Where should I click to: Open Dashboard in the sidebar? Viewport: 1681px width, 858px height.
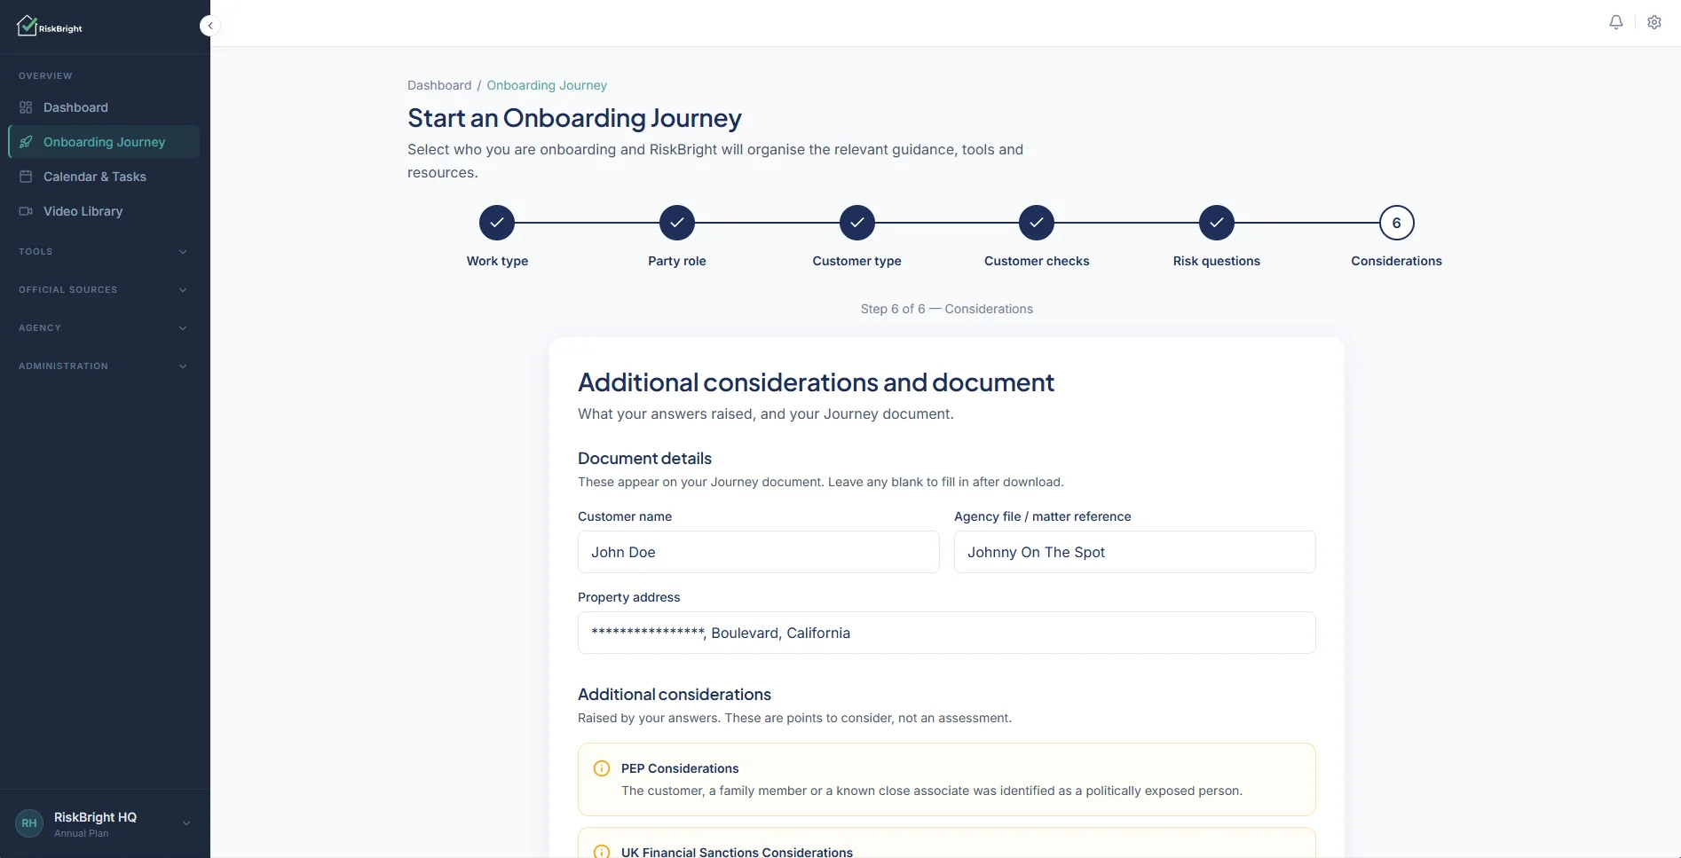(105, 107)
